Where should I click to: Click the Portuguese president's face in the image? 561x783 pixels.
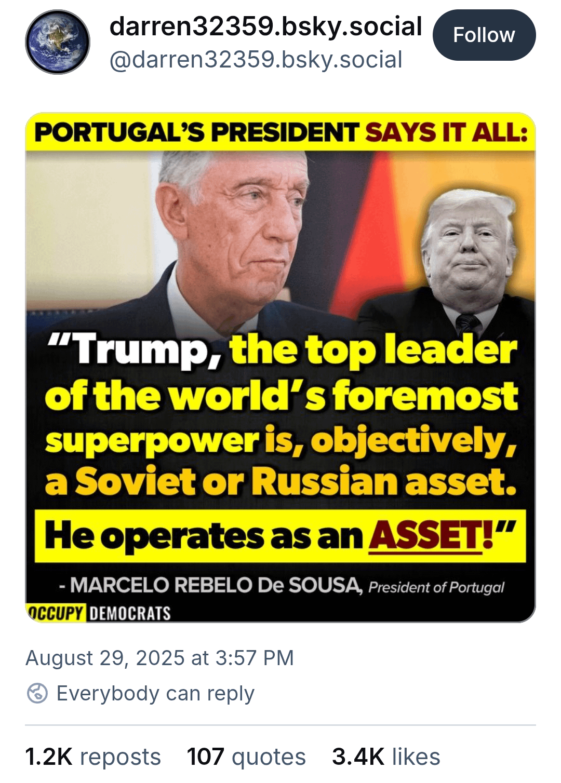(x=244, y=228)
